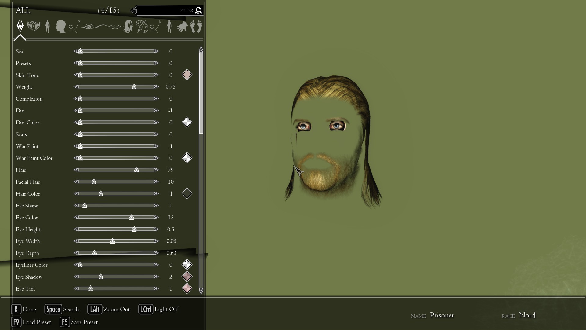Select the Skyrim dragon logo All category
Viewport: 586px width, 330px height.
click(20, 26)
